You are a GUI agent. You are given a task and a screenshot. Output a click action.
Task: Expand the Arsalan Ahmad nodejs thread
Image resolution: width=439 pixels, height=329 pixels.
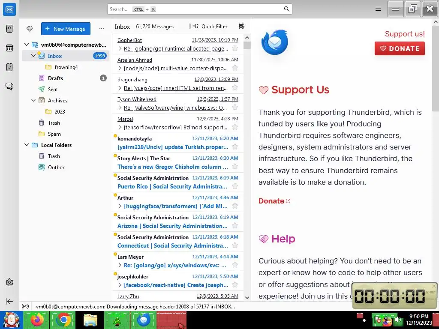point(120,68)
